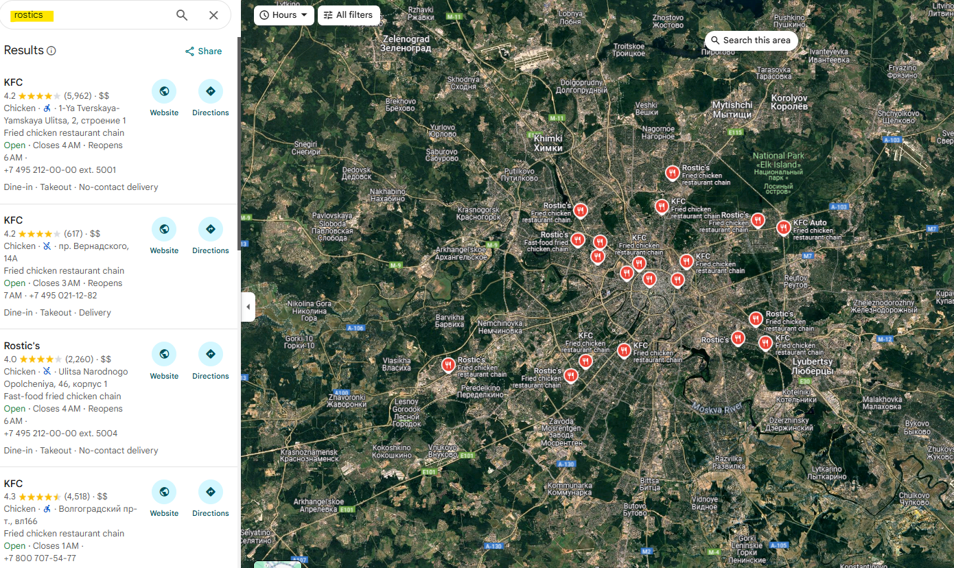Click 'Dine-in · Takeout · Delivery' text
Screen dimensions: 954x568
tap(57, 313)
